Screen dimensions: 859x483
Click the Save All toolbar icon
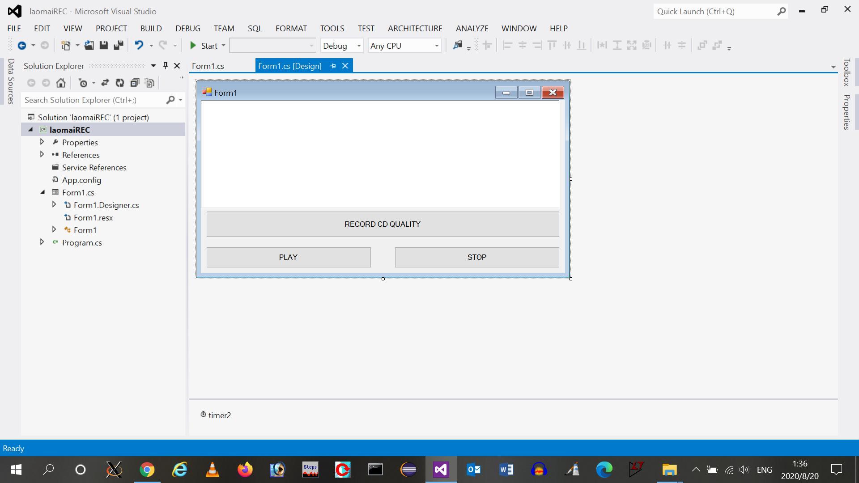119,46
